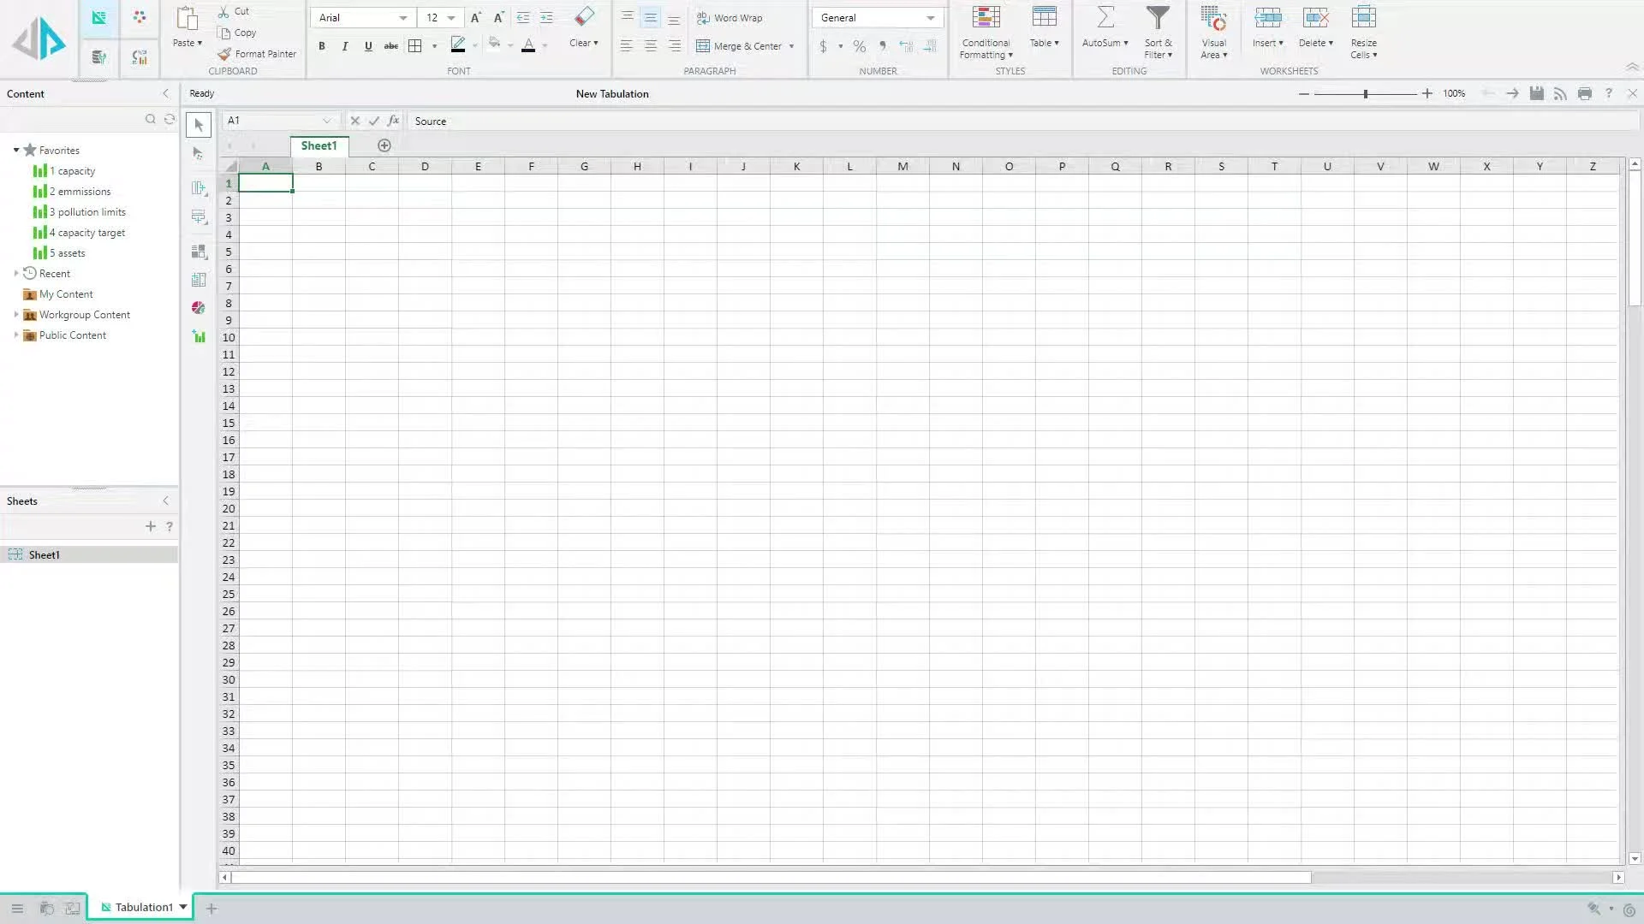Expand the Recent folder in Content tree

pos(16,274)
